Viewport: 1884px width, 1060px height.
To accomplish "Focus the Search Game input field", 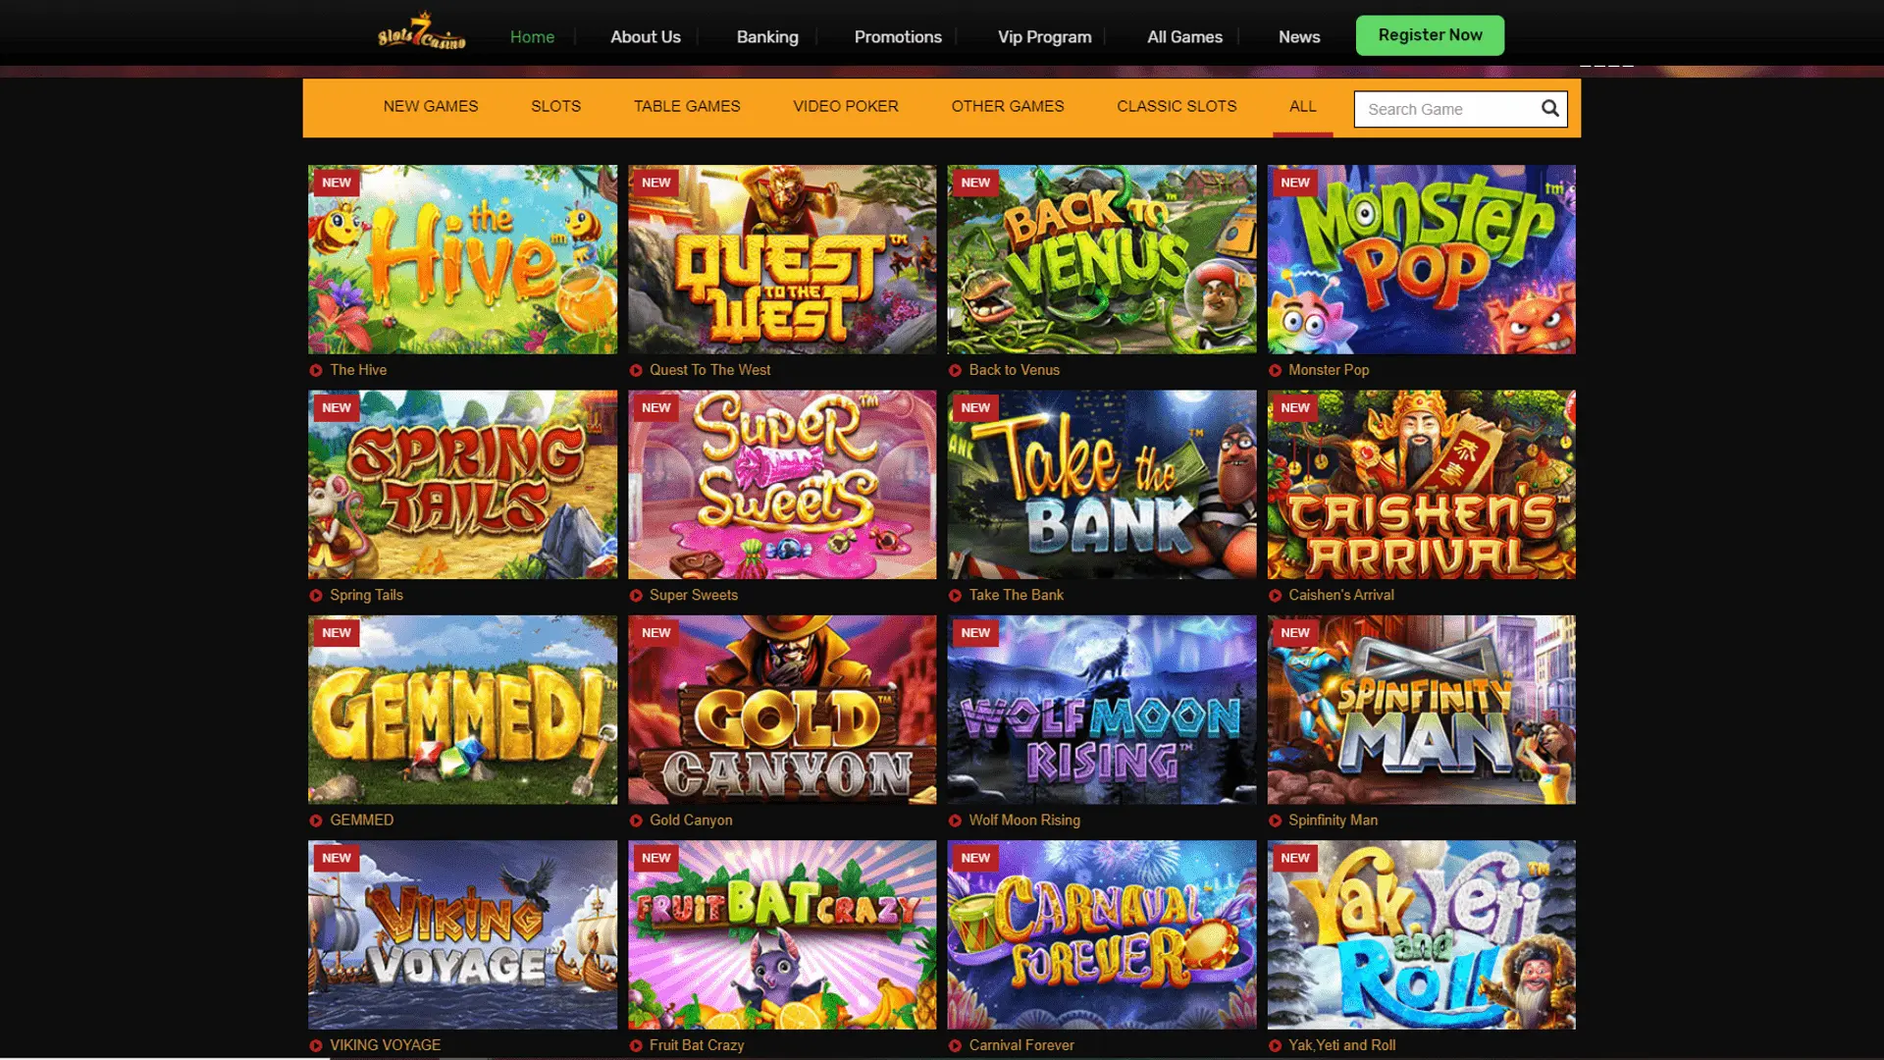I will pyautogui.click(x=1446, y=109).
